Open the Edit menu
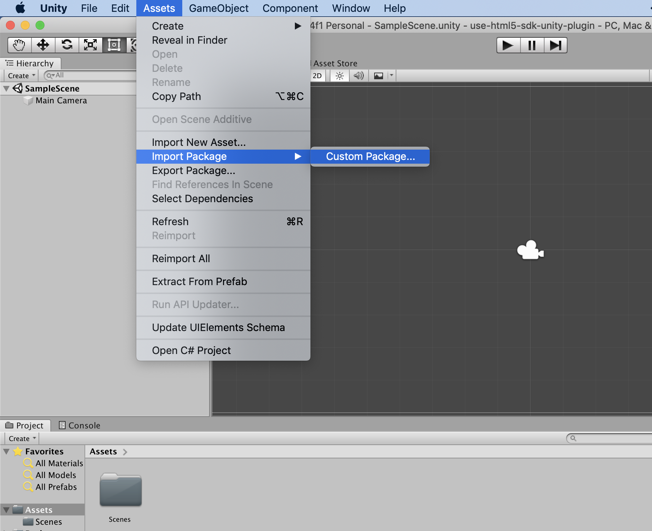Screen dimensions: 652x531 [x=120, y=8]
